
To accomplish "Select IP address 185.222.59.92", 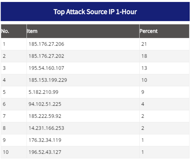I will pyautogui.click(x=45, y=116).
